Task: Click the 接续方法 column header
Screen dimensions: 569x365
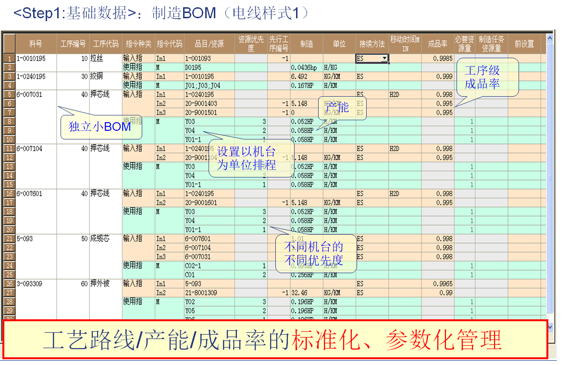Action: pyautogui.click(x=372, y=44)
